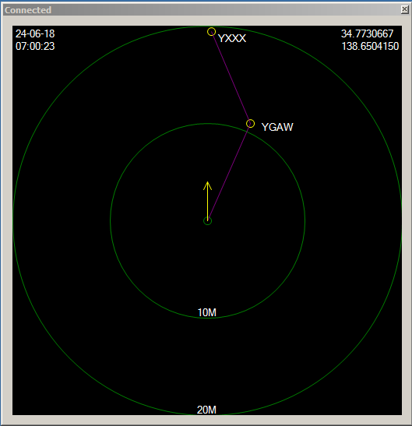Viewport: 412px width, 426px height.
Task: Click the Connected title bar text
Action: click(x=28, y=10)
